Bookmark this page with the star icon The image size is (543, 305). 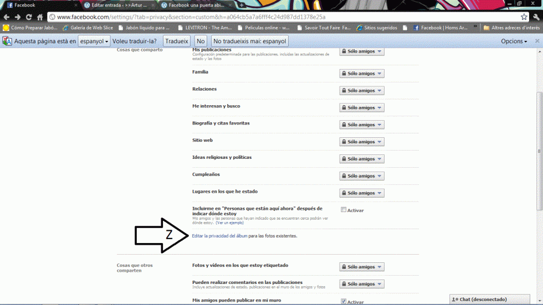524,17
